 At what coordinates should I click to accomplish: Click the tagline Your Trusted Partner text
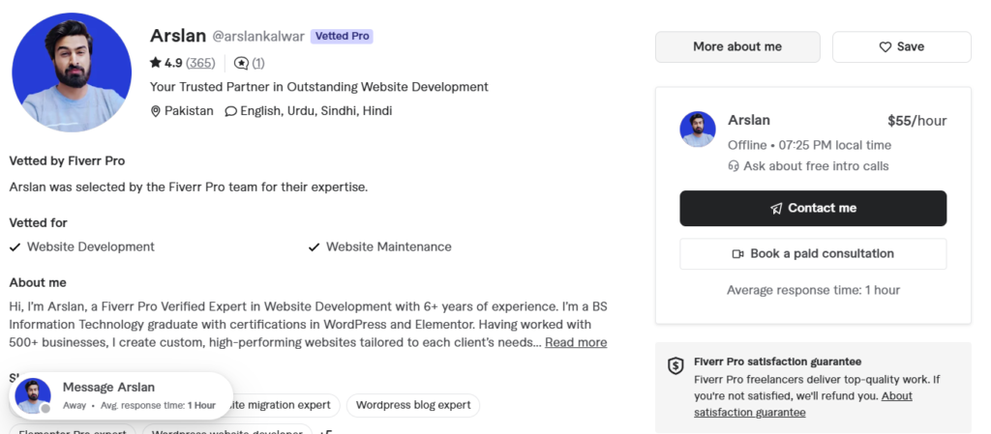click(319, 86)
